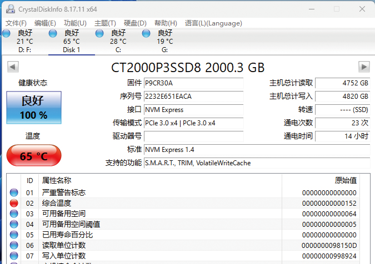375x264 pixels.
Task: Open the 硬盘(D) menu
Action: coord(135,23)
